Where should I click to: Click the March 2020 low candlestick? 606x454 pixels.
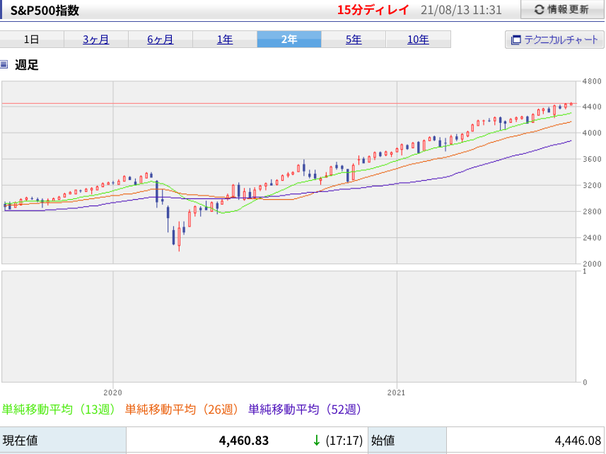tap(179, 237)
